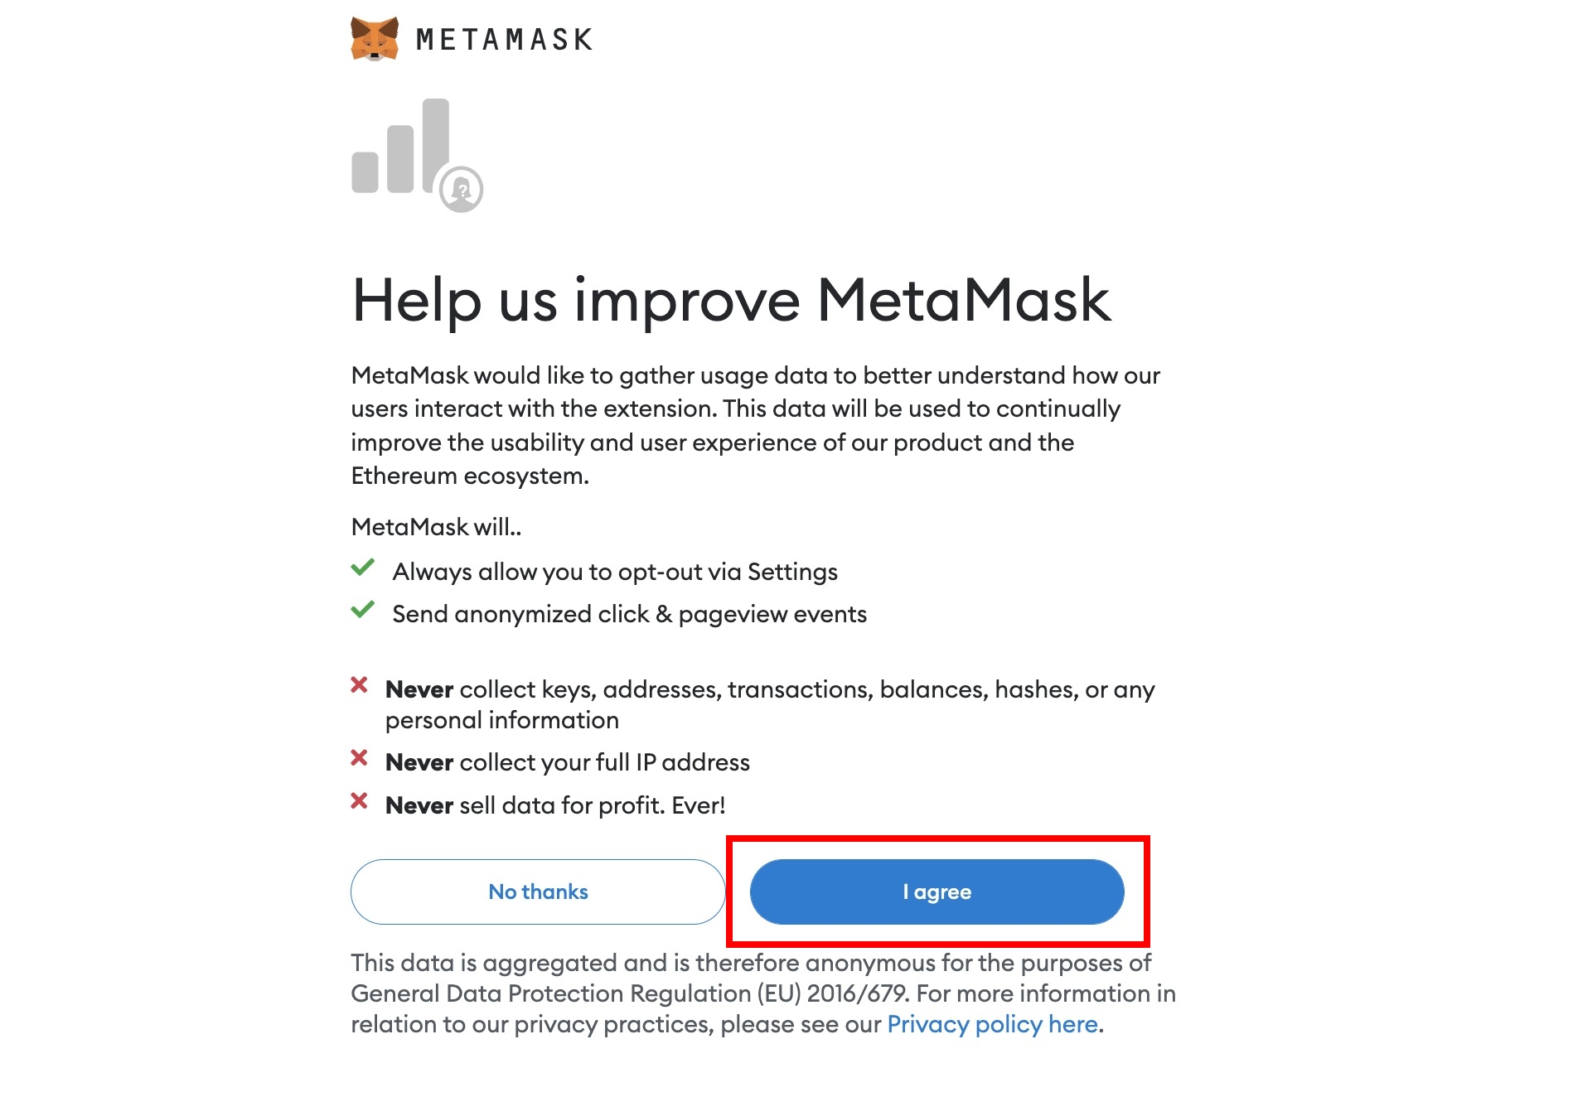Click the red X beside Never sell data
This screenshot has height=1097, width=1573.
tap(359, 801)
